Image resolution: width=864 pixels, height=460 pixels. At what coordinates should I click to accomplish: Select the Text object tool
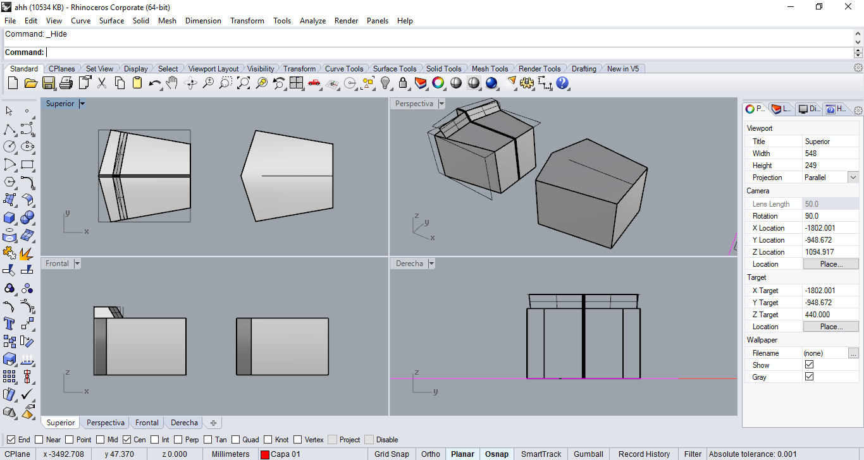(x=9, y=324)
